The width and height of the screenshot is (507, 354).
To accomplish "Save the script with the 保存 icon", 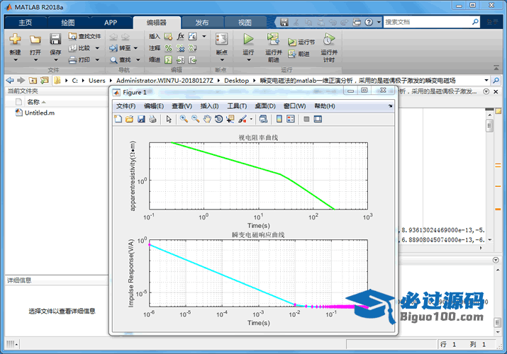I will tap(55, 39).
